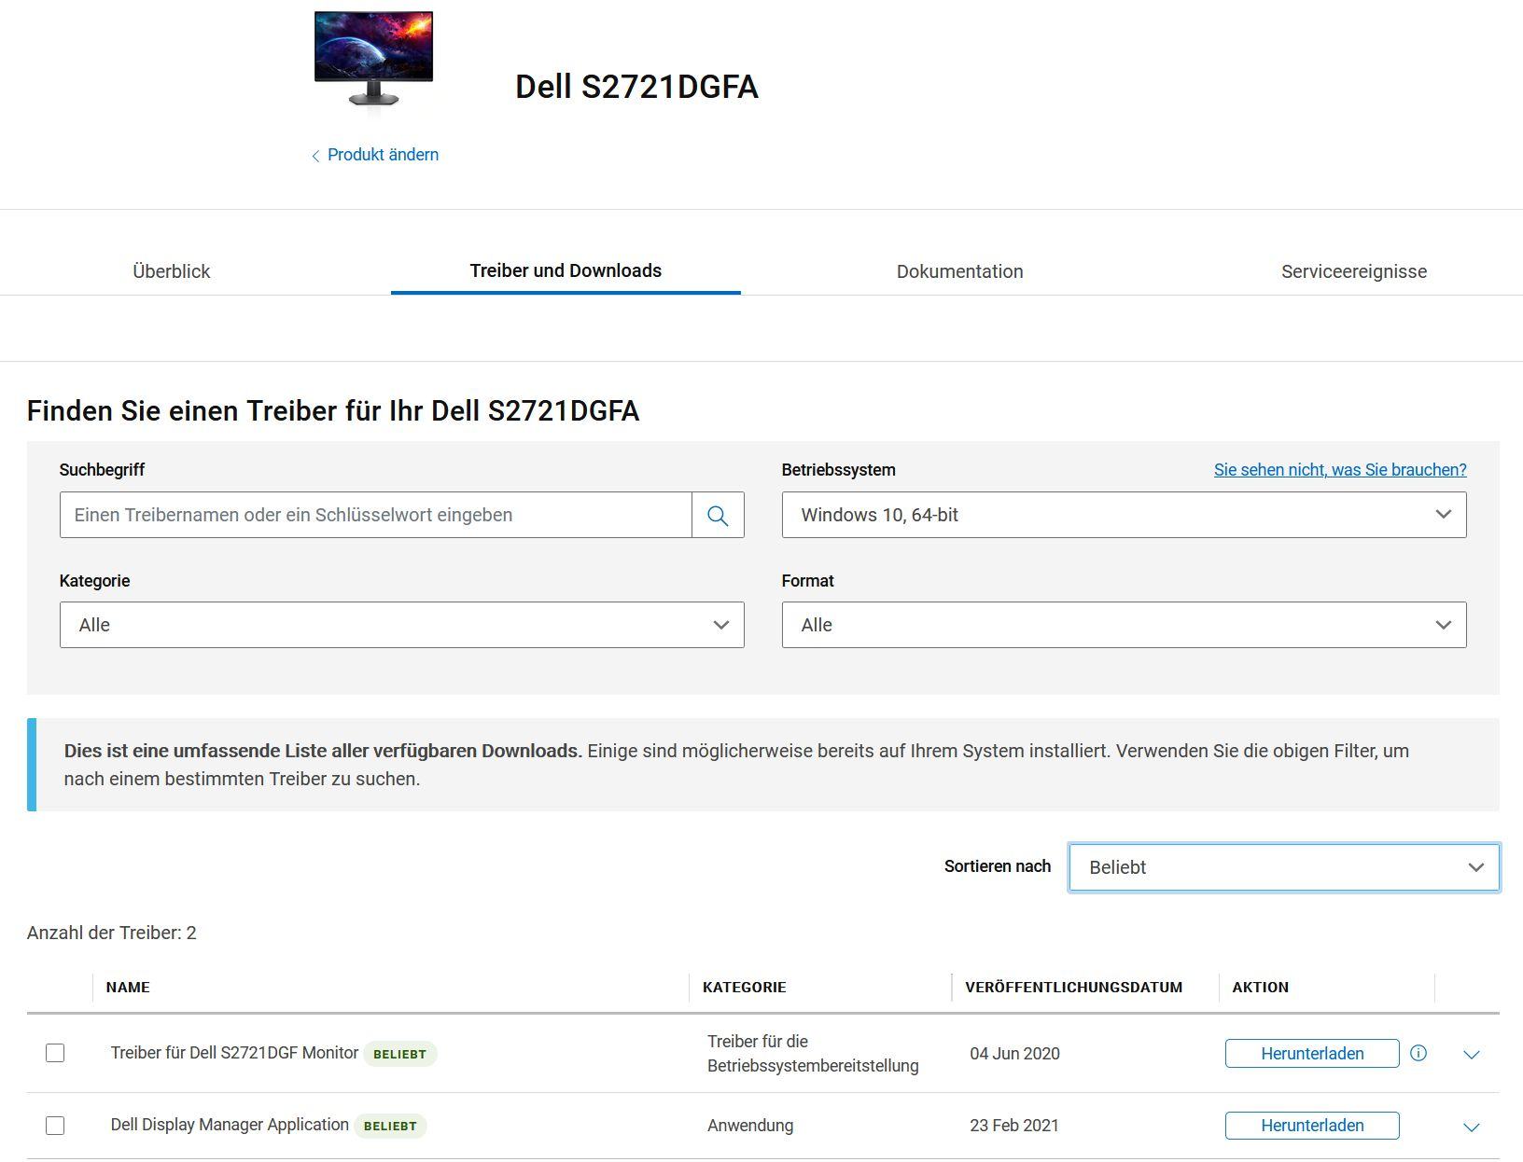Select checkbox for Dell Display Manager Application

click(x=55, y=1126)
